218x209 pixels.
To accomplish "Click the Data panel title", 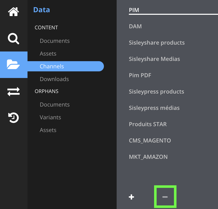I will point(42,10).
